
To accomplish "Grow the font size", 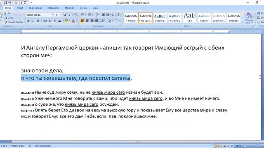I will [x=65, y=15].
